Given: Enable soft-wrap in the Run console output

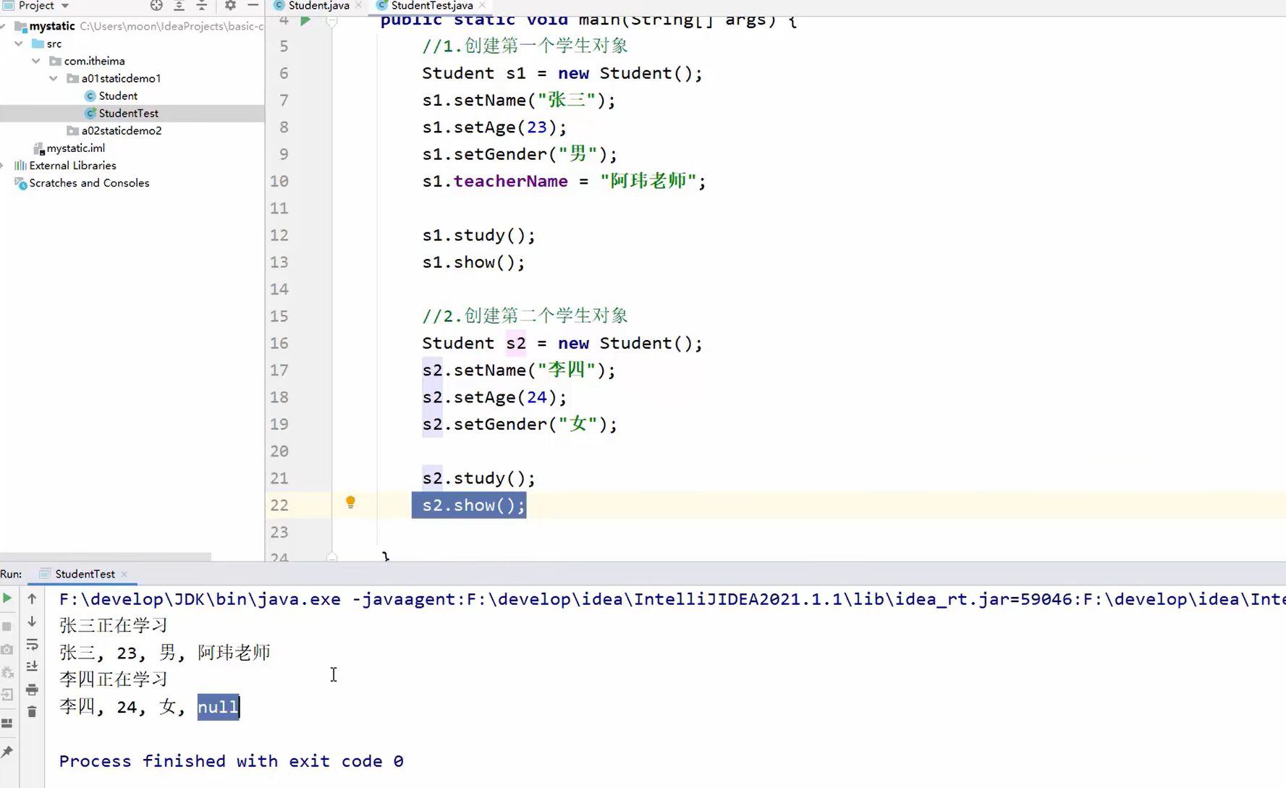Looking at the screenshot, I should coord(32,645).
